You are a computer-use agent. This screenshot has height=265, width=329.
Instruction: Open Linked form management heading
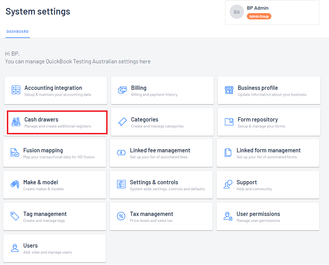pos(269,150)
